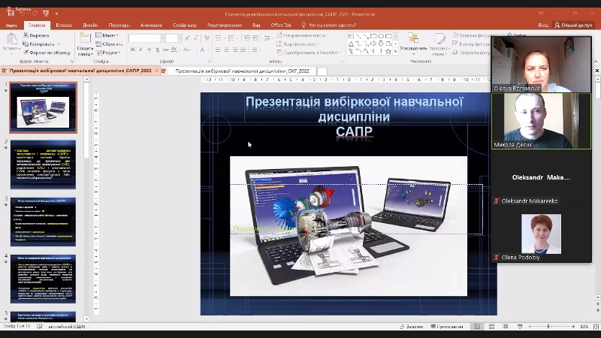Click the Вход sign-in link
Viewport: 601px width, 338px height.
click(x=543, y=26)
